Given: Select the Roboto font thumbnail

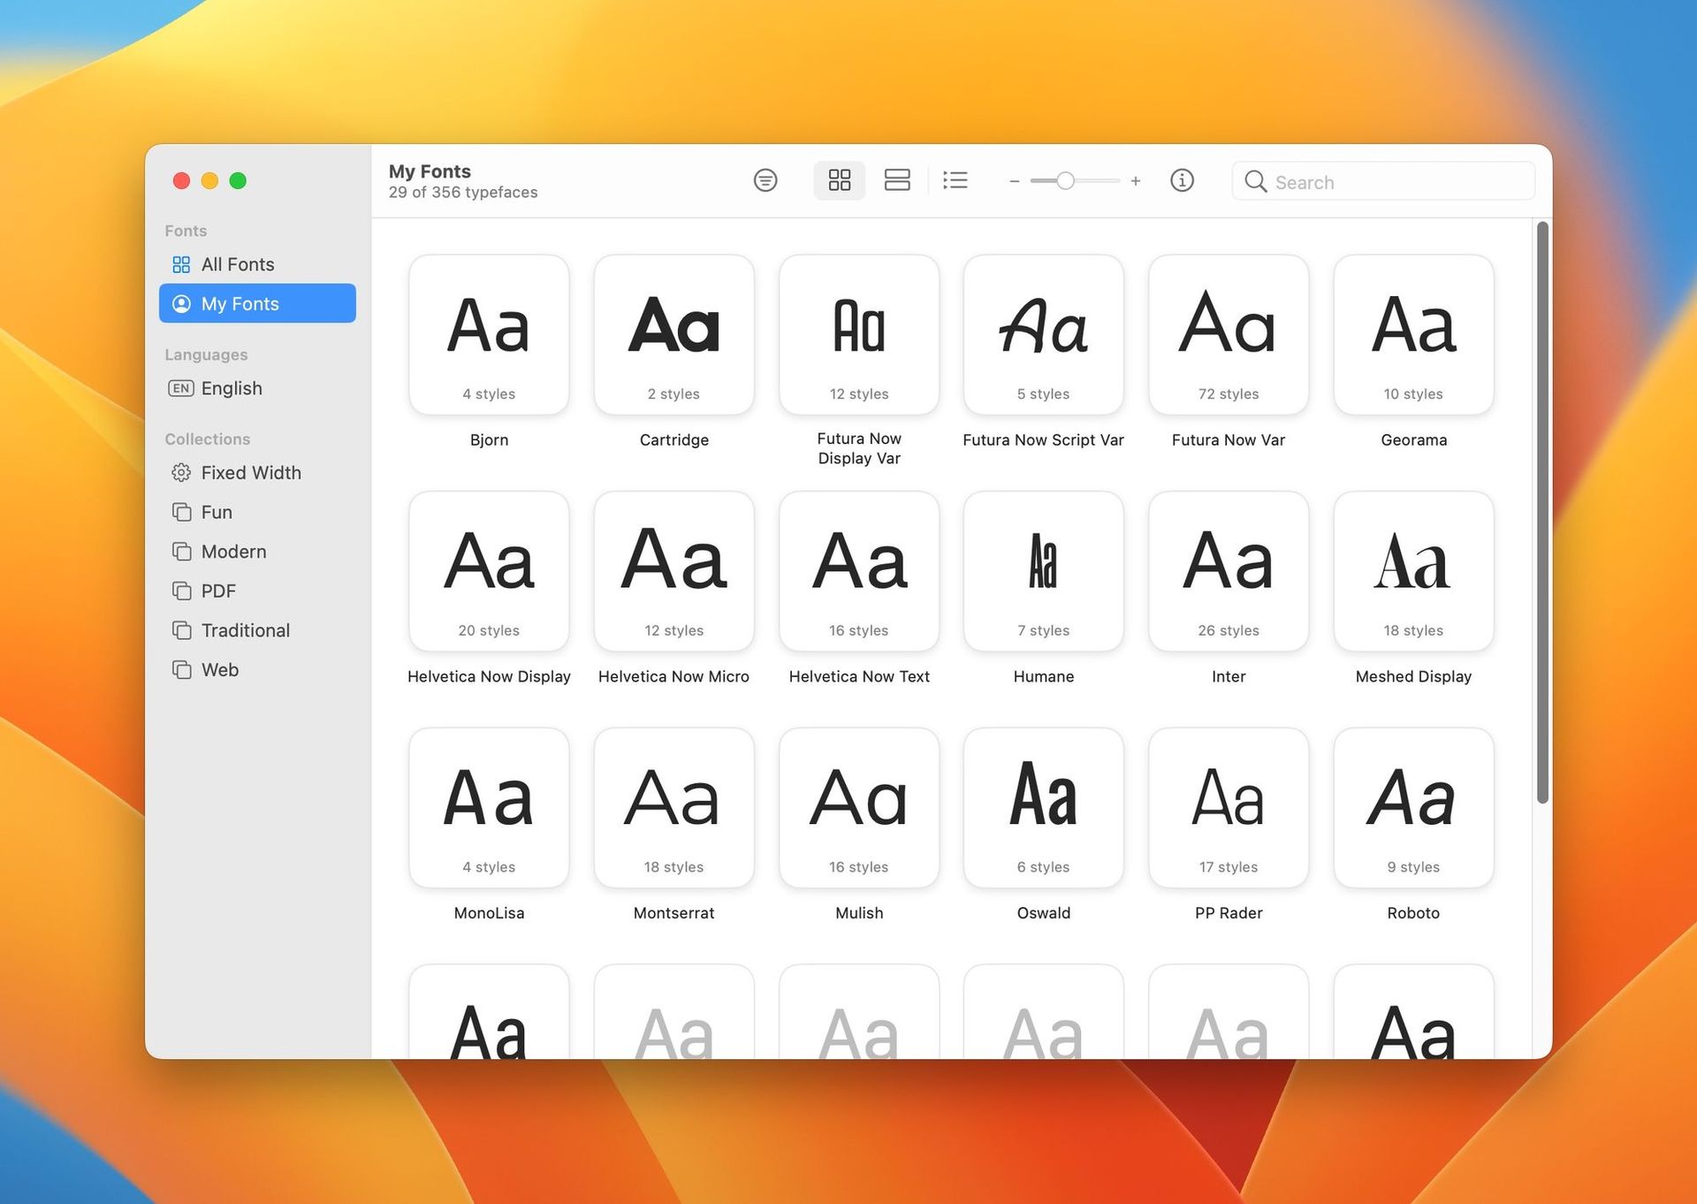Looking at the screenshot, I should (x=1413, y=808).
